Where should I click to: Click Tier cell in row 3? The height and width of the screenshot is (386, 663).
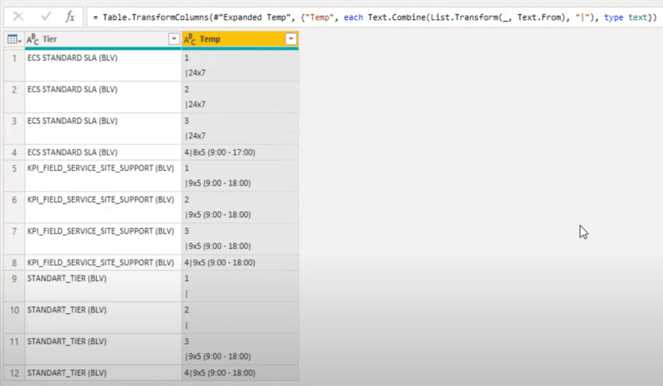(103, 128)
